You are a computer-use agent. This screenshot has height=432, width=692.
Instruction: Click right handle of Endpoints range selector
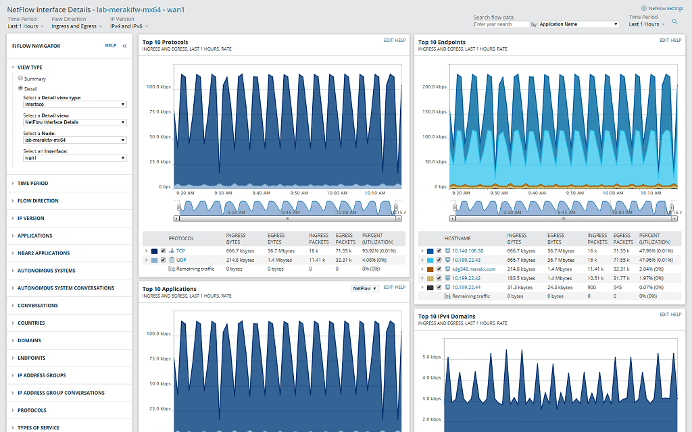point(672,207)
